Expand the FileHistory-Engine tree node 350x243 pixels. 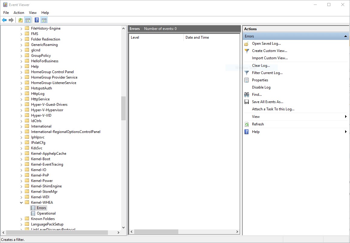click(x=21, y=29)
